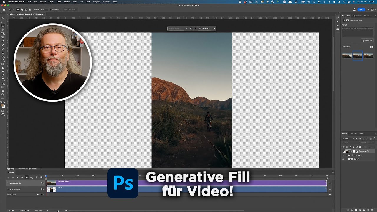The image size is (377, 212).
Task: Click the blue Share button
Action: tap(361, 9)
